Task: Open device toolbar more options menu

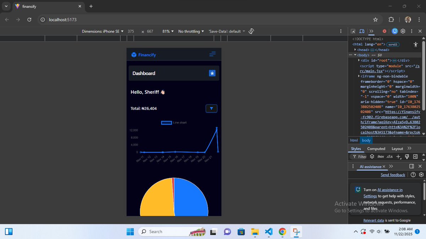Action: click(x=341, y=31)
